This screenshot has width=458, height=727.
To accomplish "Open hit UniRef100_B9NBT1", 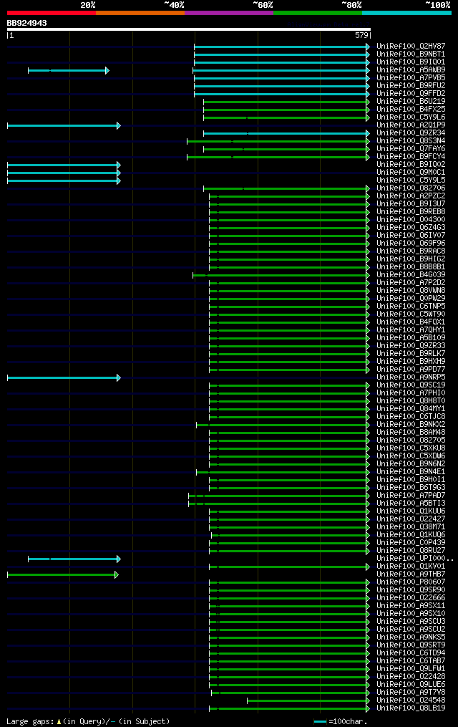I will (x=411, y=54).
